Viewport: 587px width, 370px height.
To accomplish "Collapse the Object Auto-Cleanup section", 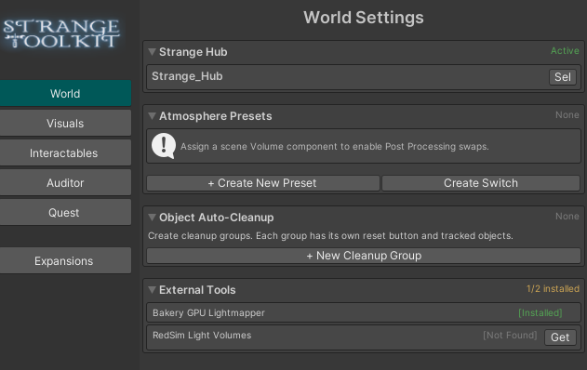I will click(x=152, y=218).
